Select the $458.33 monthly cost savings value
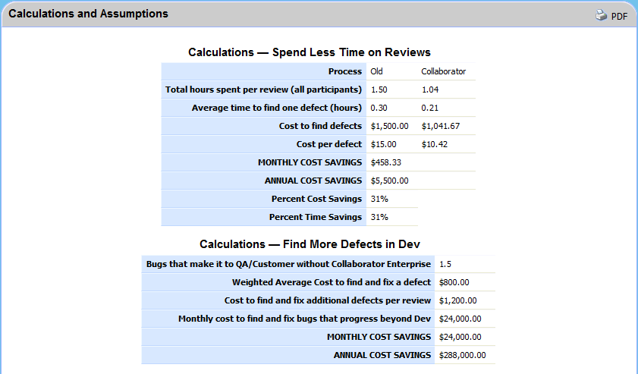 (385, 162)
